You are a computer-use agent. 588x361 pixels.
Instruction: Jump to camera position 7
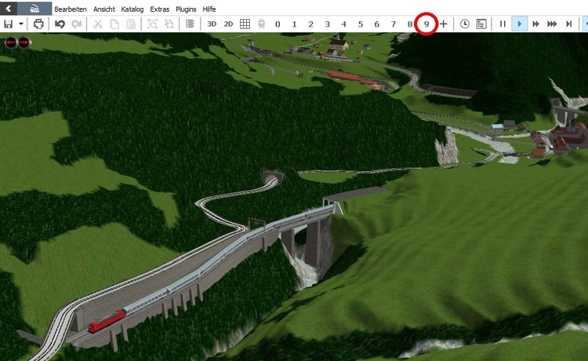[394, 24]
